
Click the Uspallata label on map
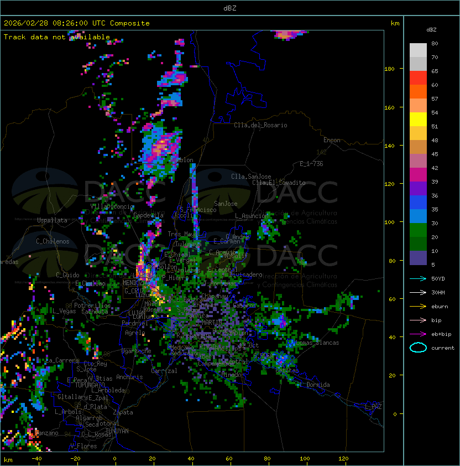point(52,220)
